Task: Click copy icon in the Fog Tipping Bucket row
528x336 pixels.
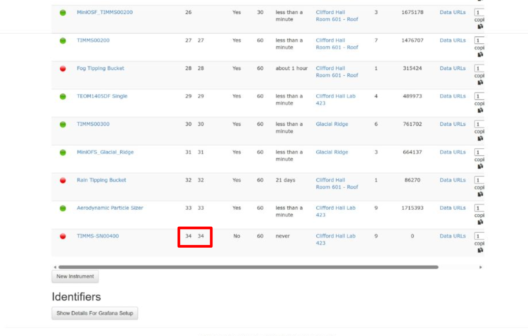Action: click(x=480, y=83)
